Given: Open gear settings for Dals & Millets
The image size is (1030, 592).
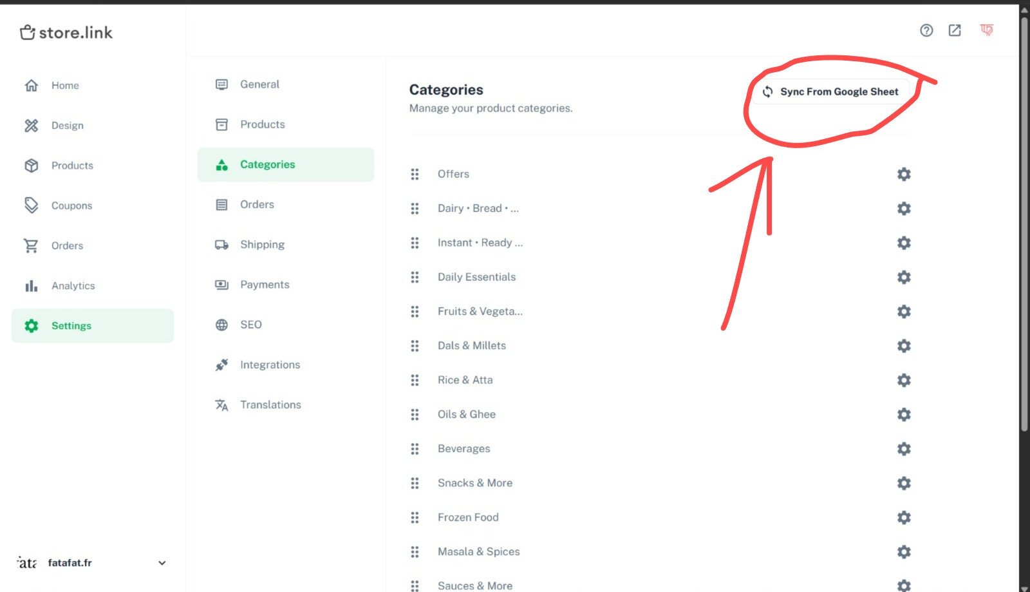Looking at the screenshot, I should click(904, 346).
